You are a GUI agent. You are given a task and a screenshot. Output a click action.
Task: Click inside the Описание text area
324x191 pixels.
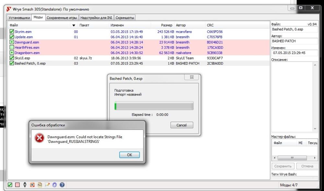292,97
